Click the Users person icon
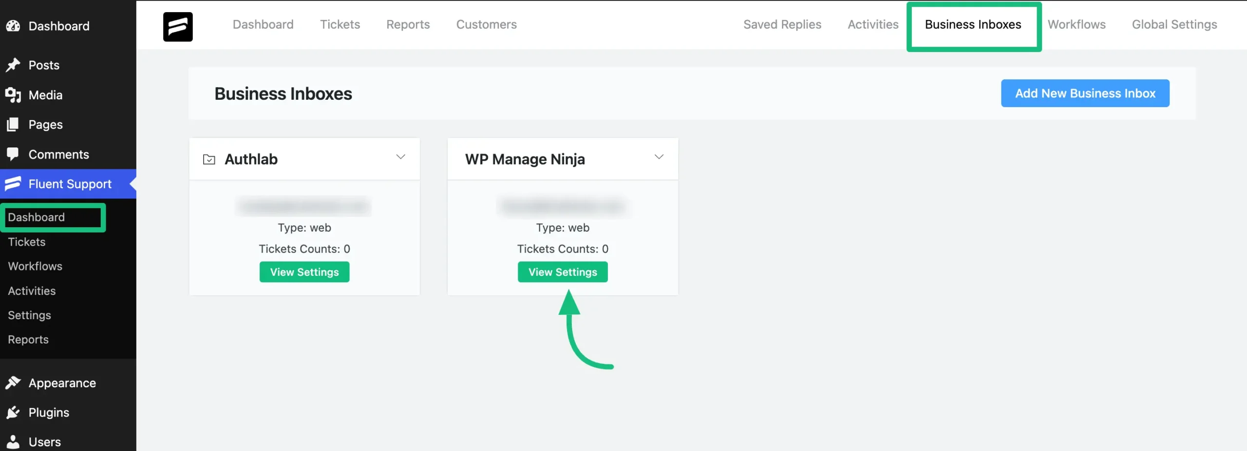Screen dimensions: 1247x451 pos(13,442)
